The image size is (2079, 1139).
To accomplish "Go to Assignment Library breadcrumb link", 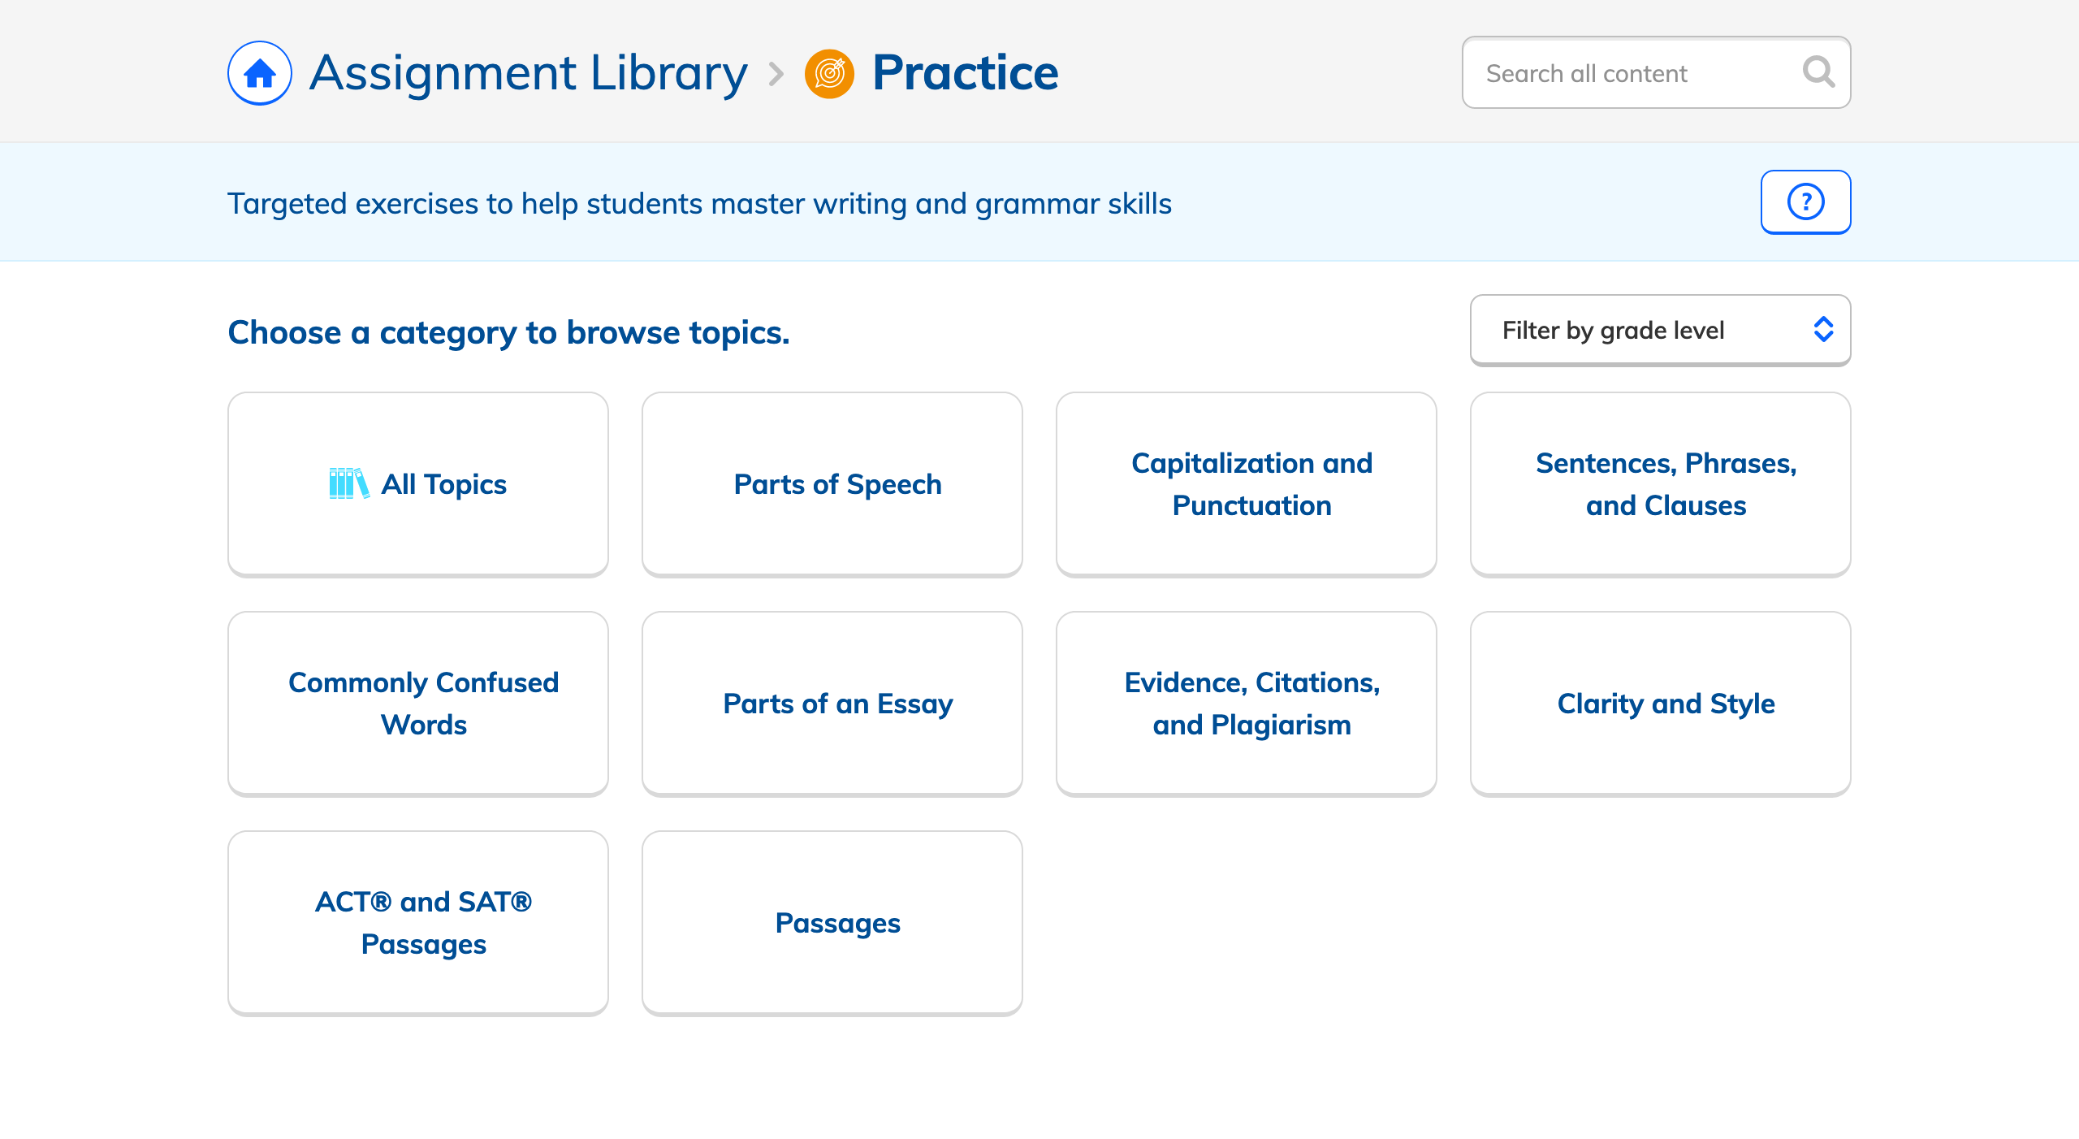I will tap(528, 73).
